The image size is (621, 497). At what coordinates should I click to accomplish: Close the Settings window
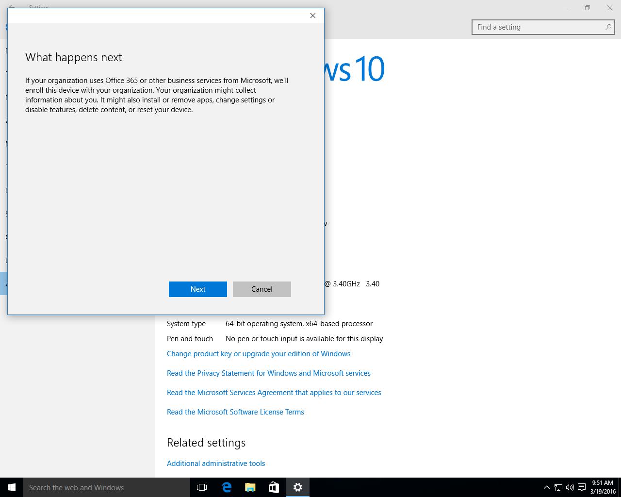[610, 8]
